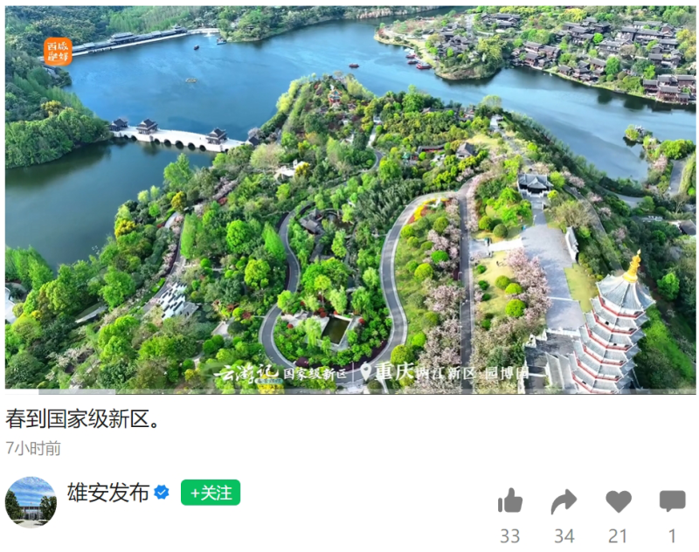Favorite the post with heart icon
The width and height of the screenshot is (699, 552).
coord(619,501)
